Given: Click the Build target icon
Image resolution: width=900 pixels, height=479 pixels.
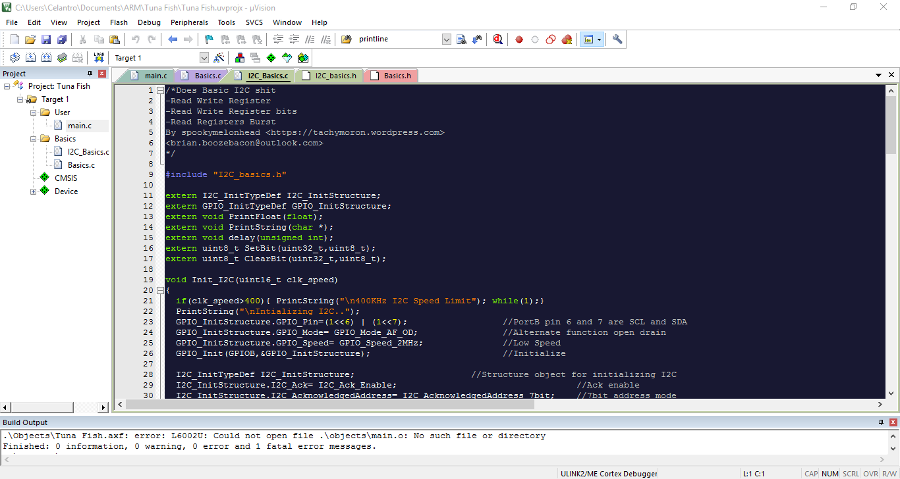Looking at the screenshot, I should pyautogui.click(x=30, y=58).
